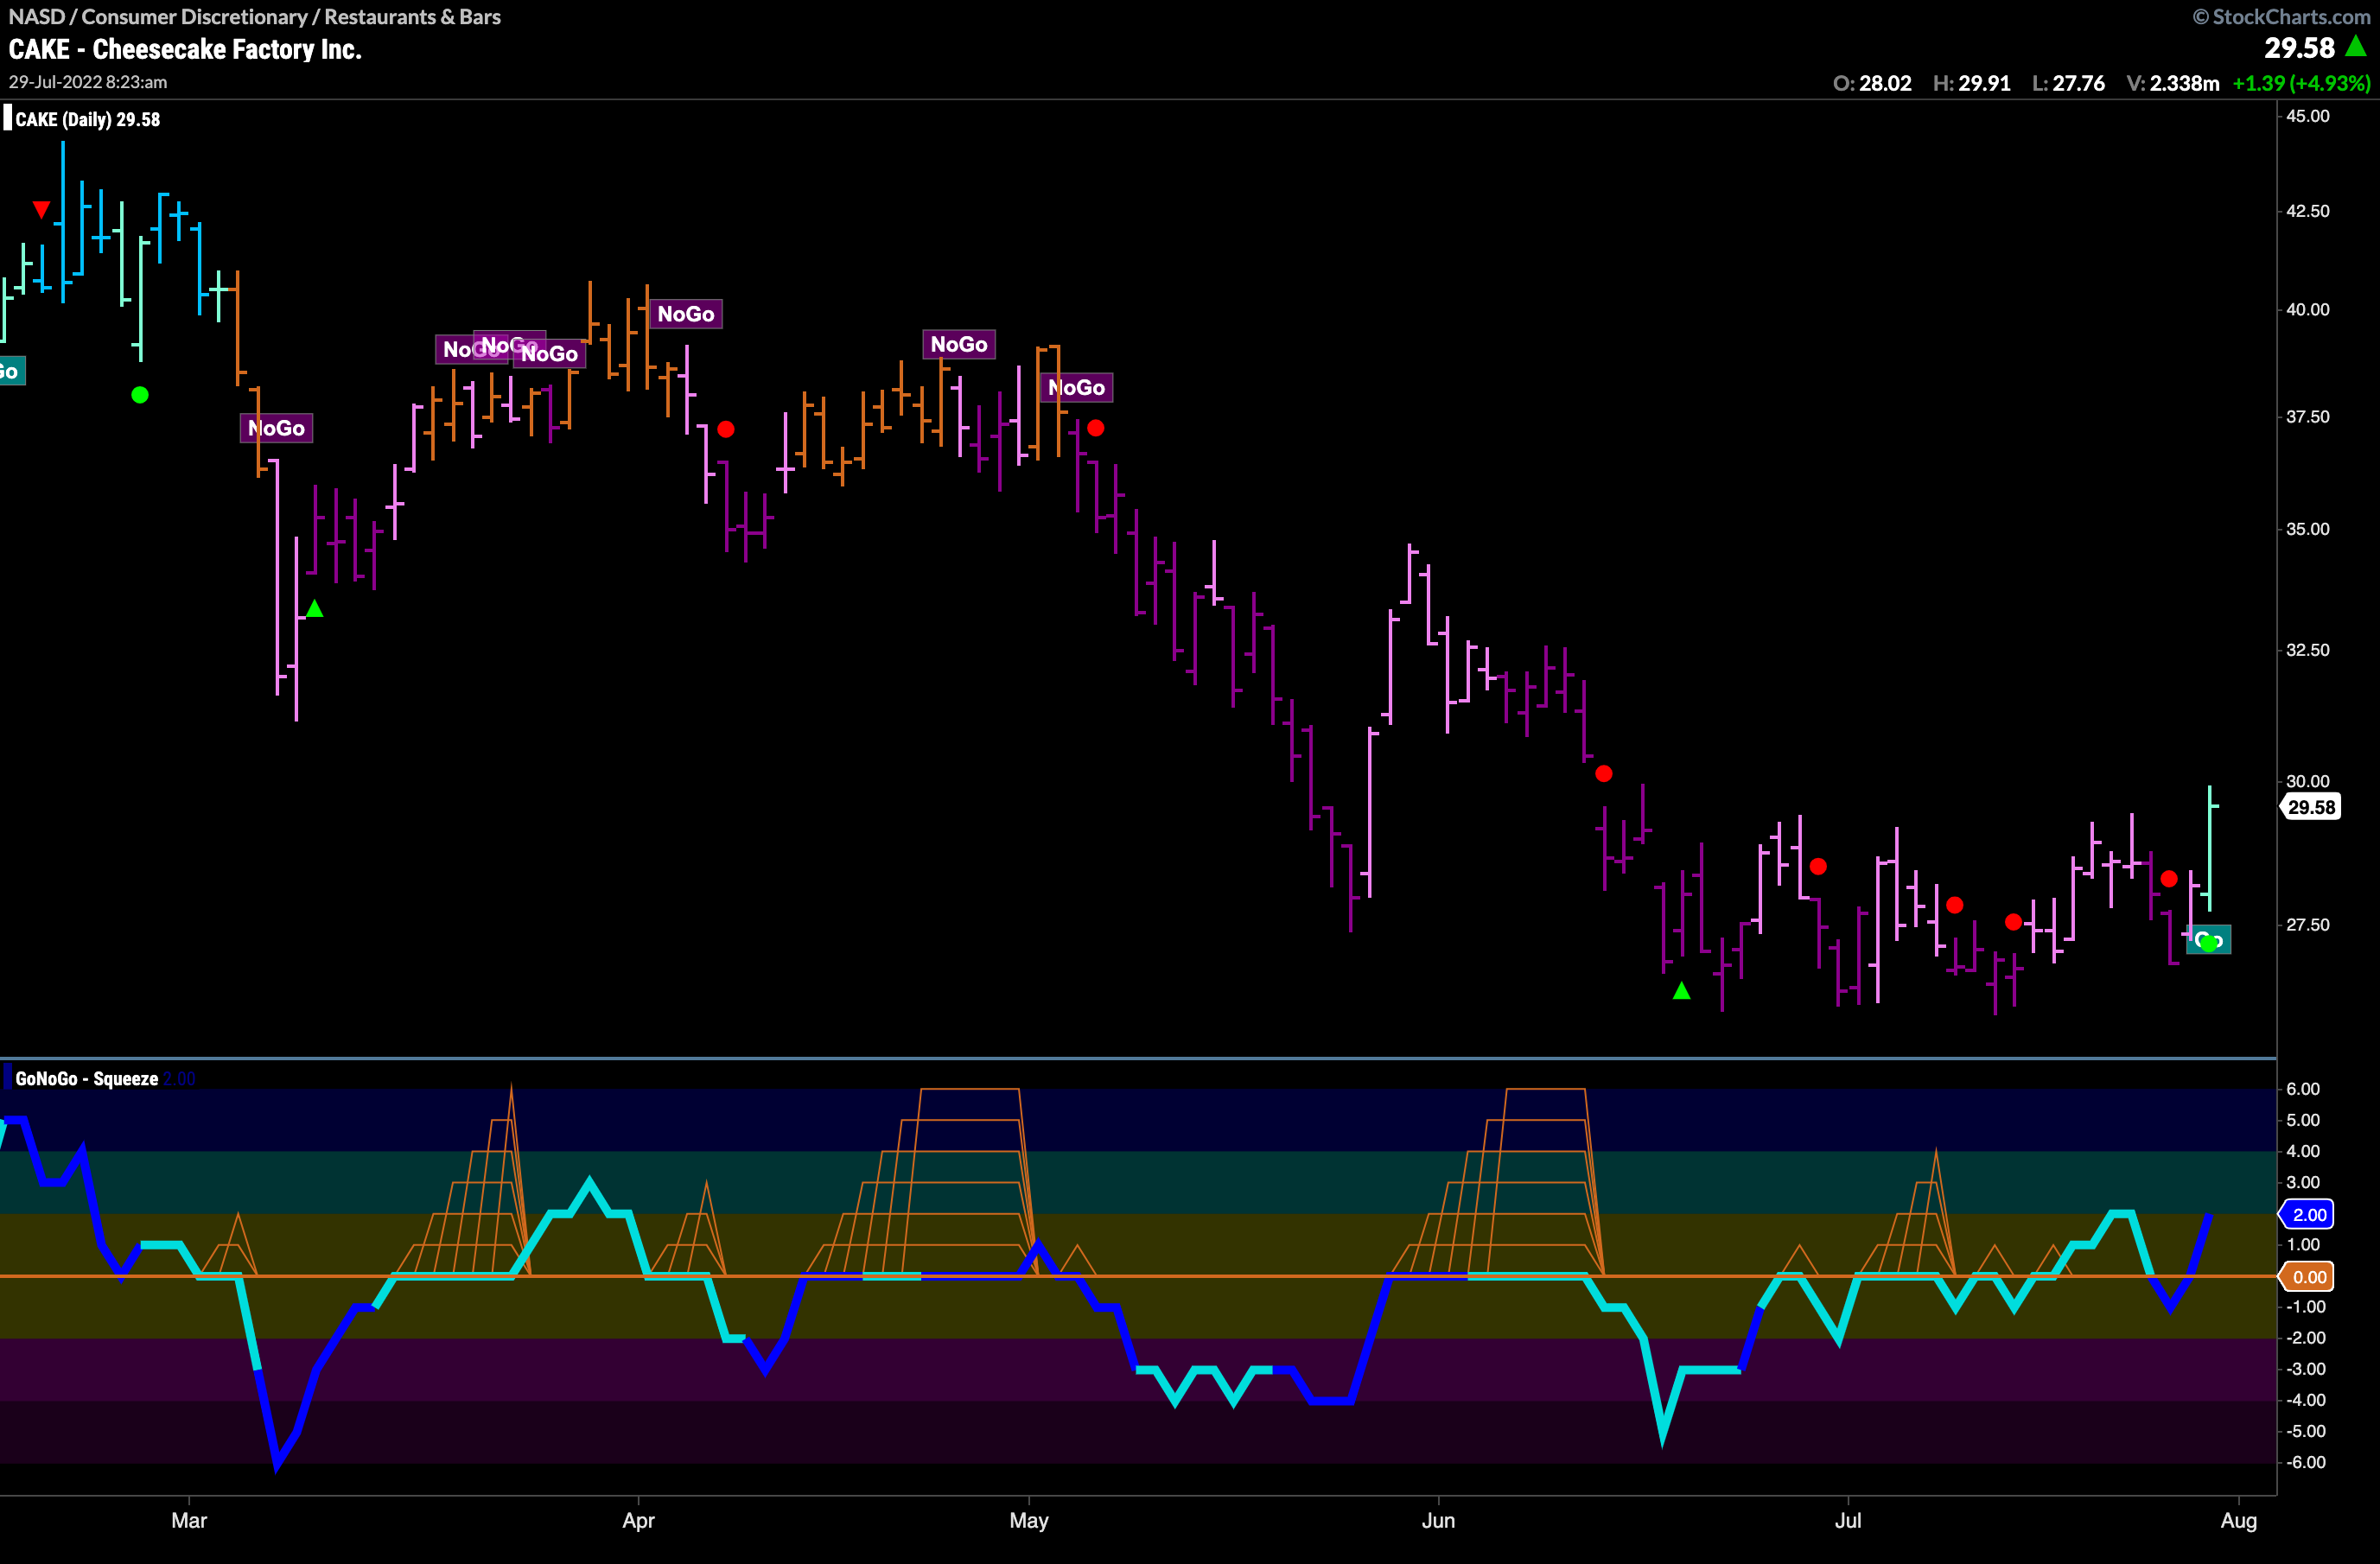2380x1564 pixels.
Task: Click the rightmost NoGo label in mid-March cluster
Action: (550, 353)
